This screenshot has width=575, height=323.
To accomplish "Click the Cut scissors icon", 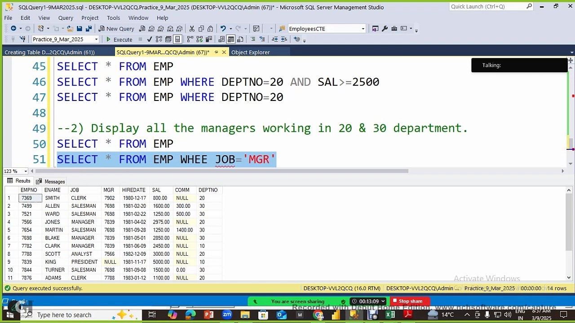I will (x=192, y=28).
